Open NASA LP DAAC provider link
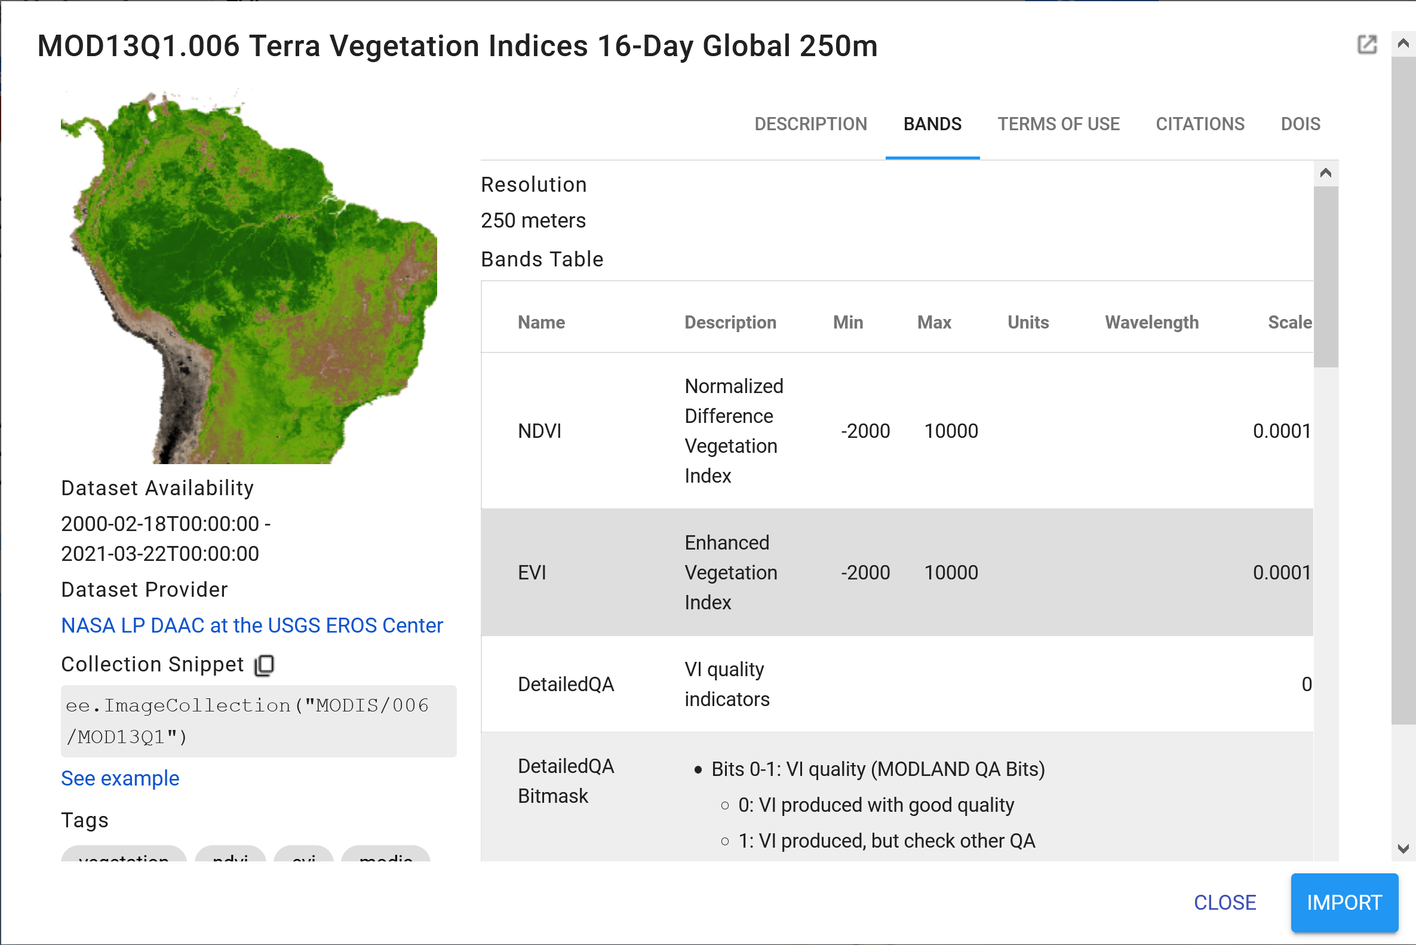The image size is (1416, 945). tap(252, 625)
